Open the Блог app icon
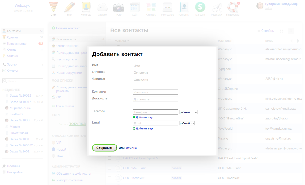This screenshot has height=185, width=305. coord(69,7)
